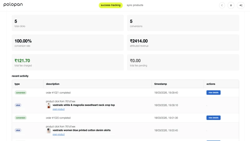View details for order #1020

pos(213,118)
